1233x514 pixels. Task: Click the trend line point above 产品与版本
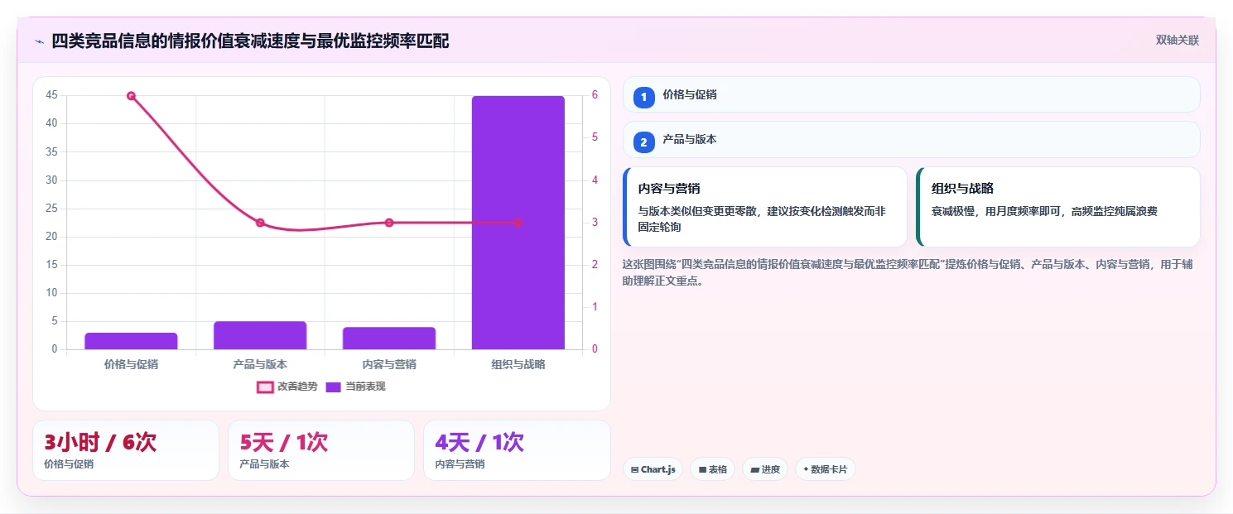pyautogui.click(x=260, y=223)
